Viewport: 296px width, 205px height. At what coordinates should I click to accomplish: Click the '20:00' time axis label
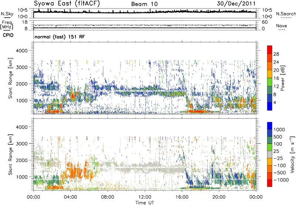click(x=219, y=197)
